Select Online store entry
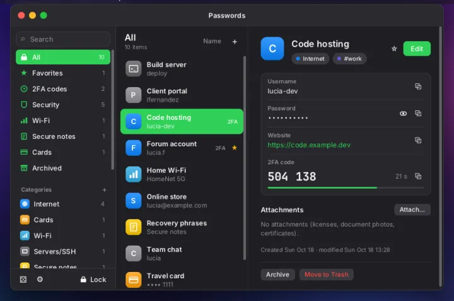454x301 pixels. tap(182, 201)
